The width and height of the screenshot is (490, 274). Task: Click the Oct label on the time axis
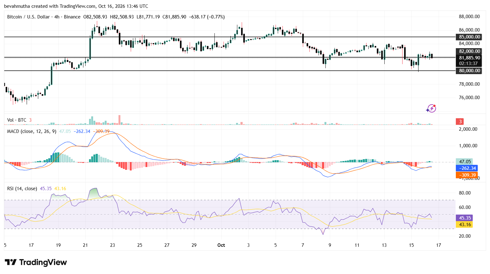(x=221, y=245)
